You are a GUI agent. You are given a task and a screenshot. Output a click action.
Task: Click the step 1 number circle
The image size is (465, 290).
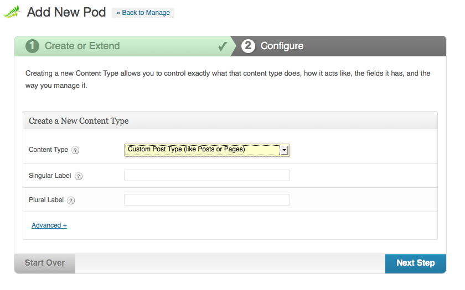pyautogui.click(x=32, y=46)
